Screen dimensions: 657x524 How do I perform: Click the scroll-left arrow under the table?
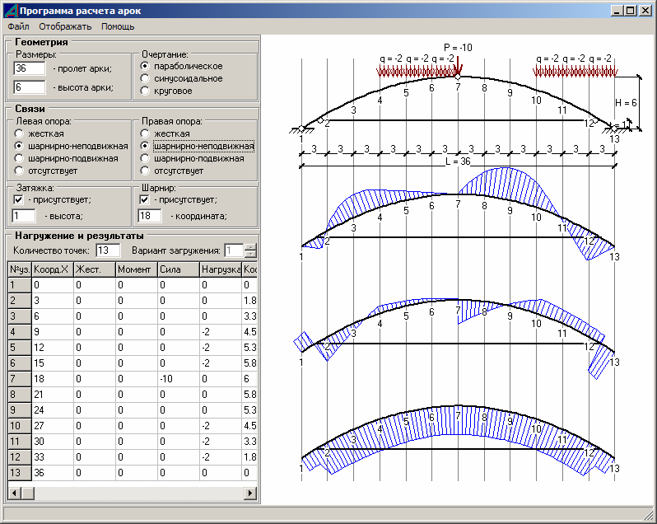[x=14, y=493]
